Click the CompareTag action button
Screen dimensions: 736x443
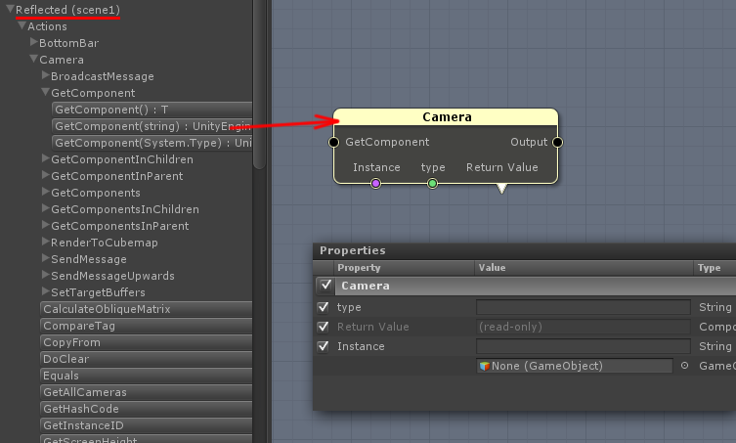147,326
